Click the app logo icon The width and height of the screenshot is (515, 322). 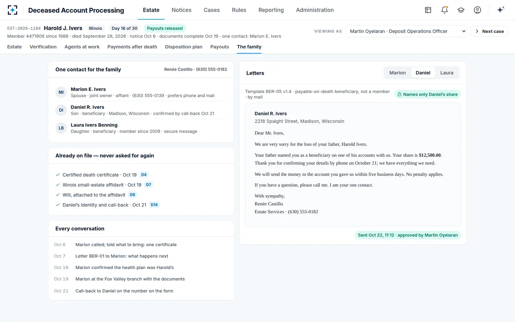(13, 10)
